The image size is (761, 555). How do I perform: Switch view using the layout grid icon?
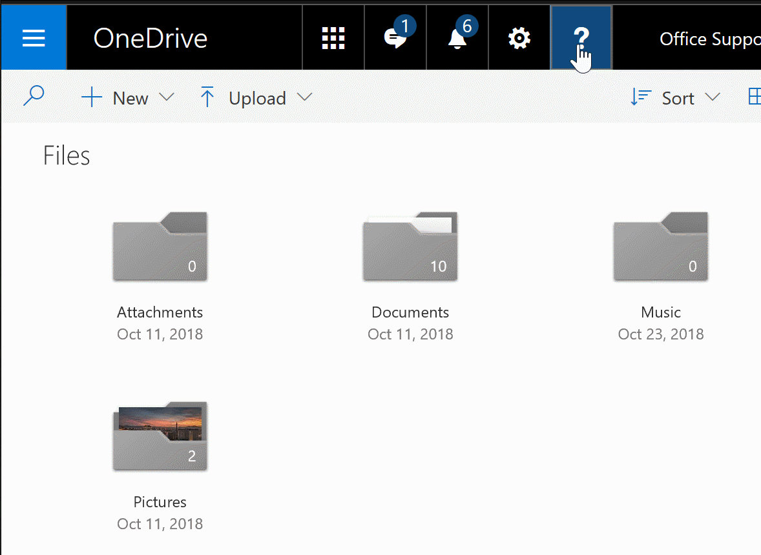click(x=754, y=96)
